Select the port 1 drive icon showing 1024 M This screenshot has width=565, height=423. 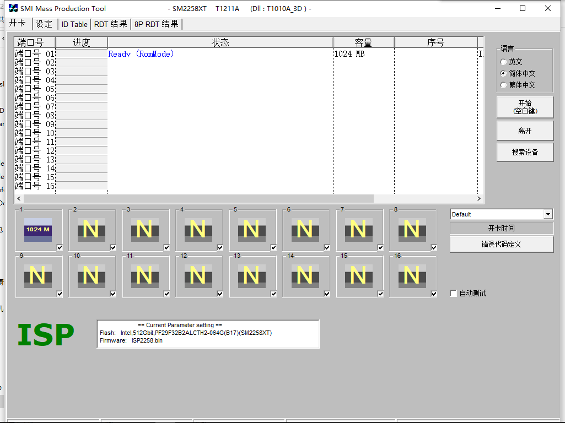(x=38, y=230)
